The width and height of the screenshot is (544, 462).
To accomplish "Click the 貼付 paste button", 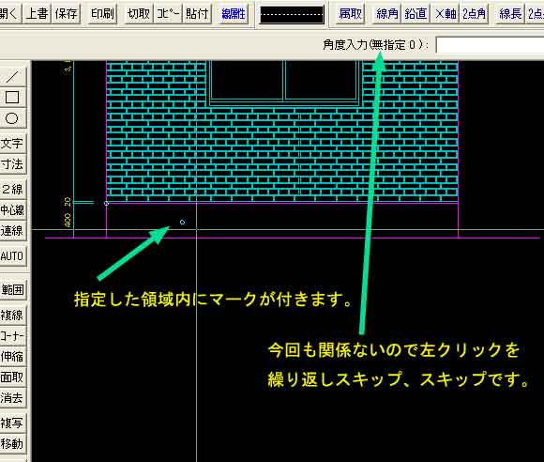I will [x=197, y=13].
